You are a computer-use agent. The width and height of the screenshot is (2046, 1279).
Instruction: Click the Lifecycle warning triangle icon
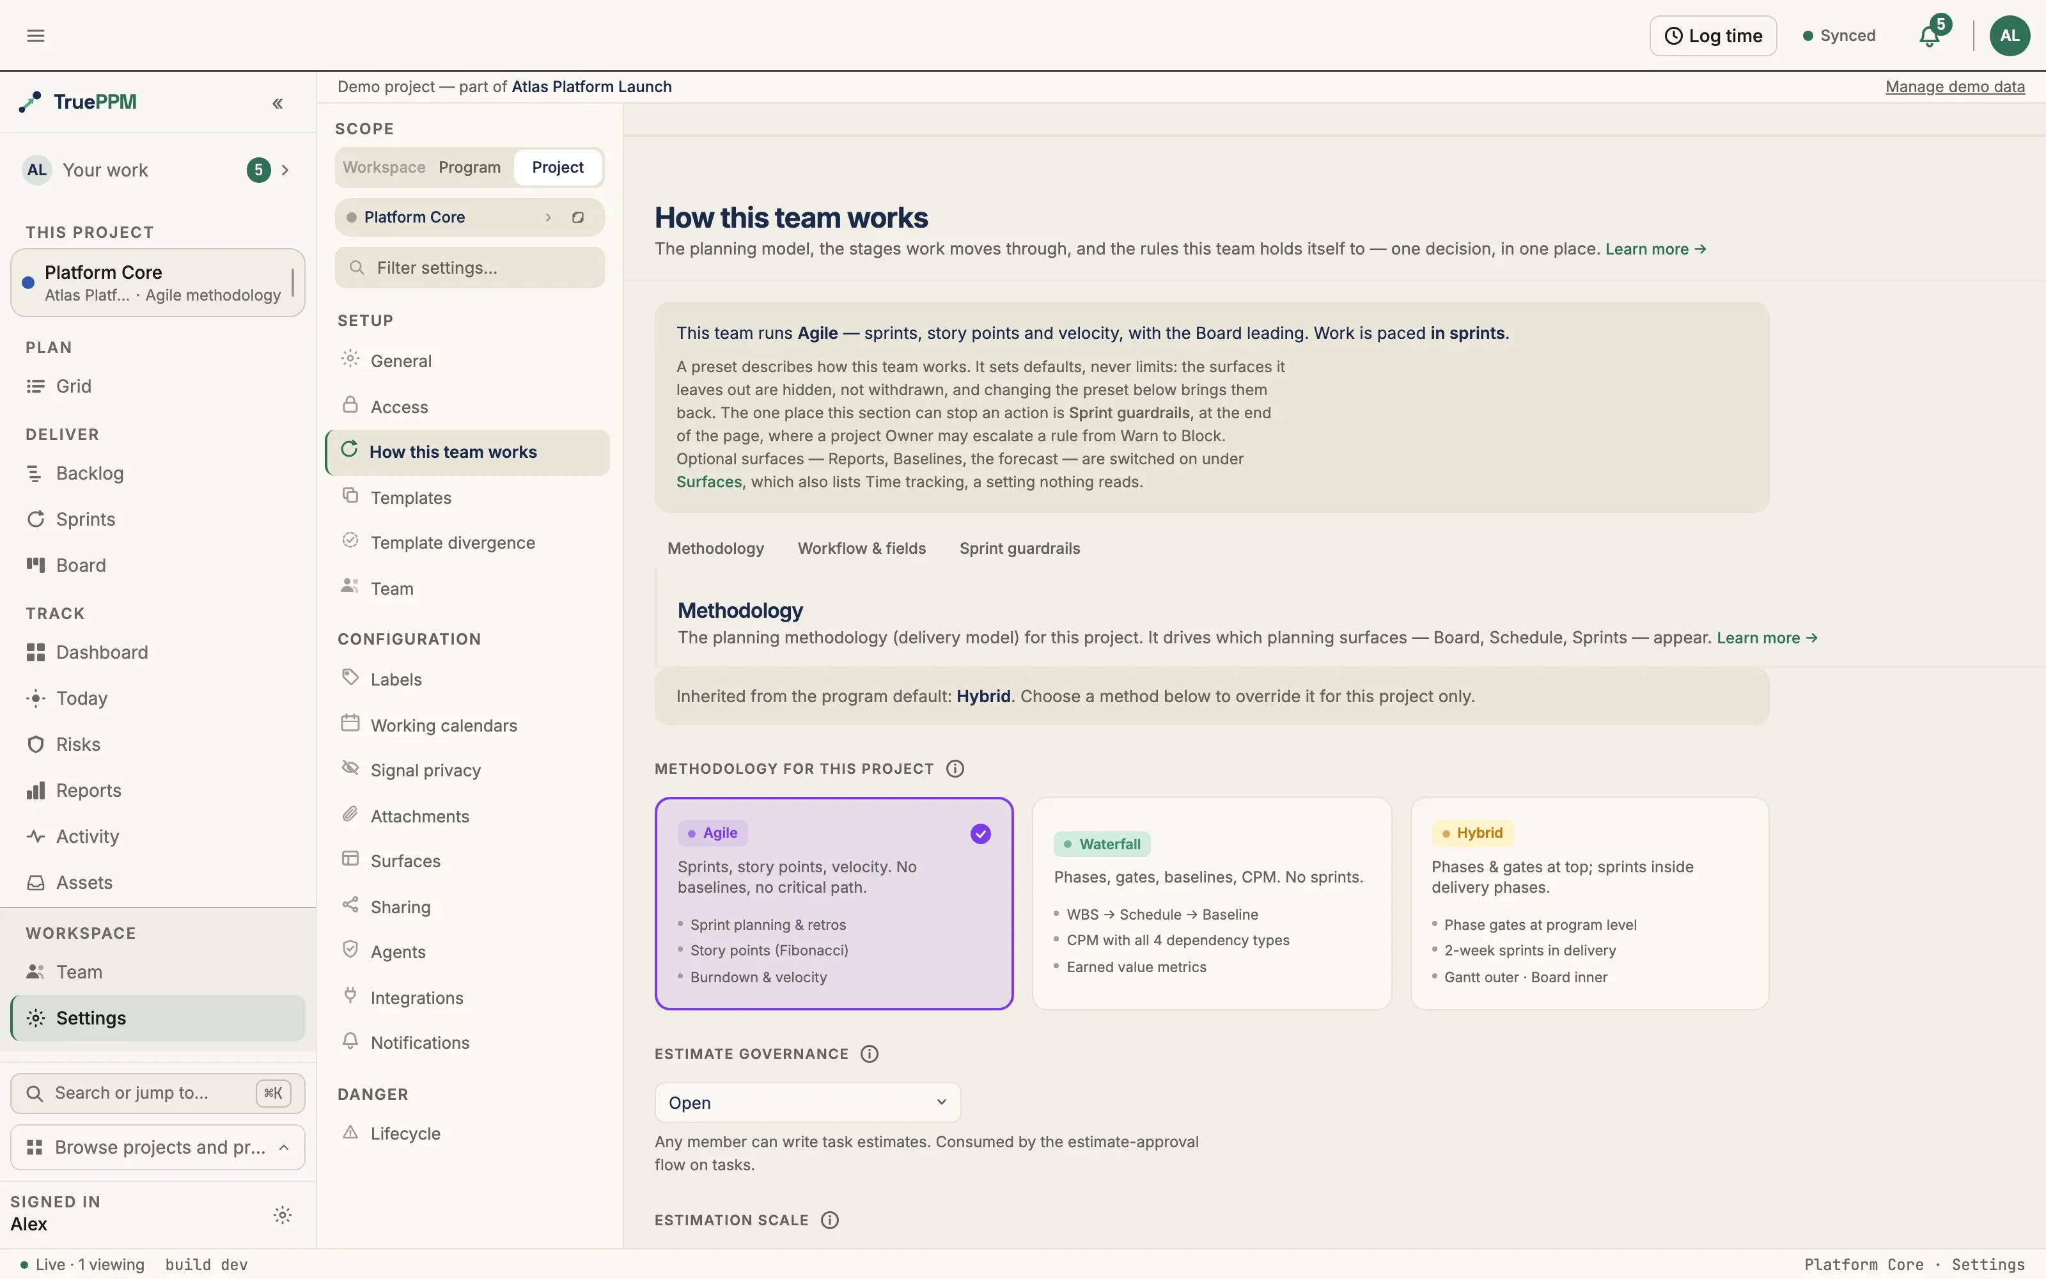pyautogui.click(x=350, y=1132)
